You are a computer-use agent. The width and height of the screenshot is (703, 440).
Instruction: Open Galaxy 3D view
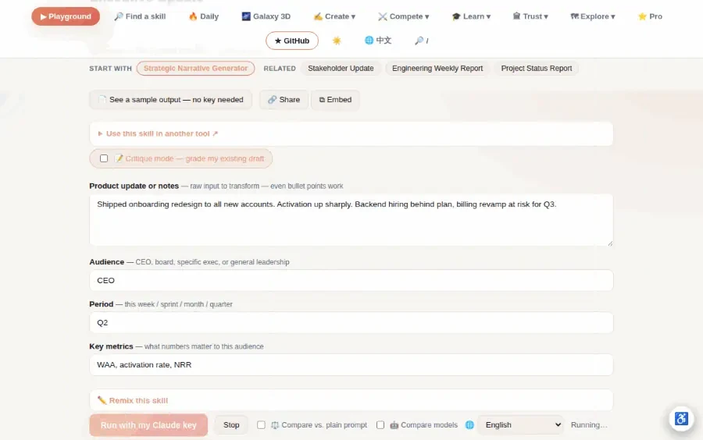[x=266, y=16]
